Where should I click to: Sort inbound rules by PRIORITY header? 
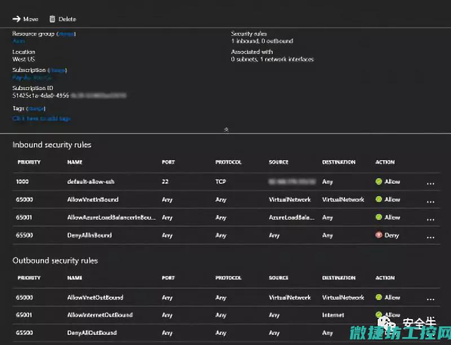click(x=29, y=162)
